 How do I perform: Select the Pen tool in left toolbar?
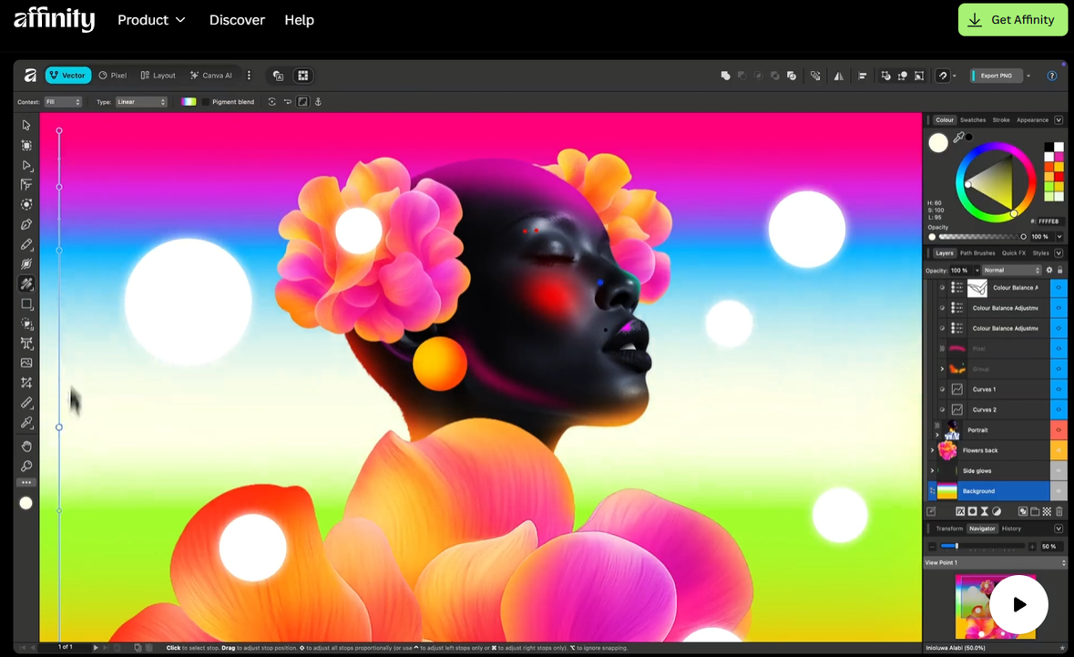click(26, 224)
